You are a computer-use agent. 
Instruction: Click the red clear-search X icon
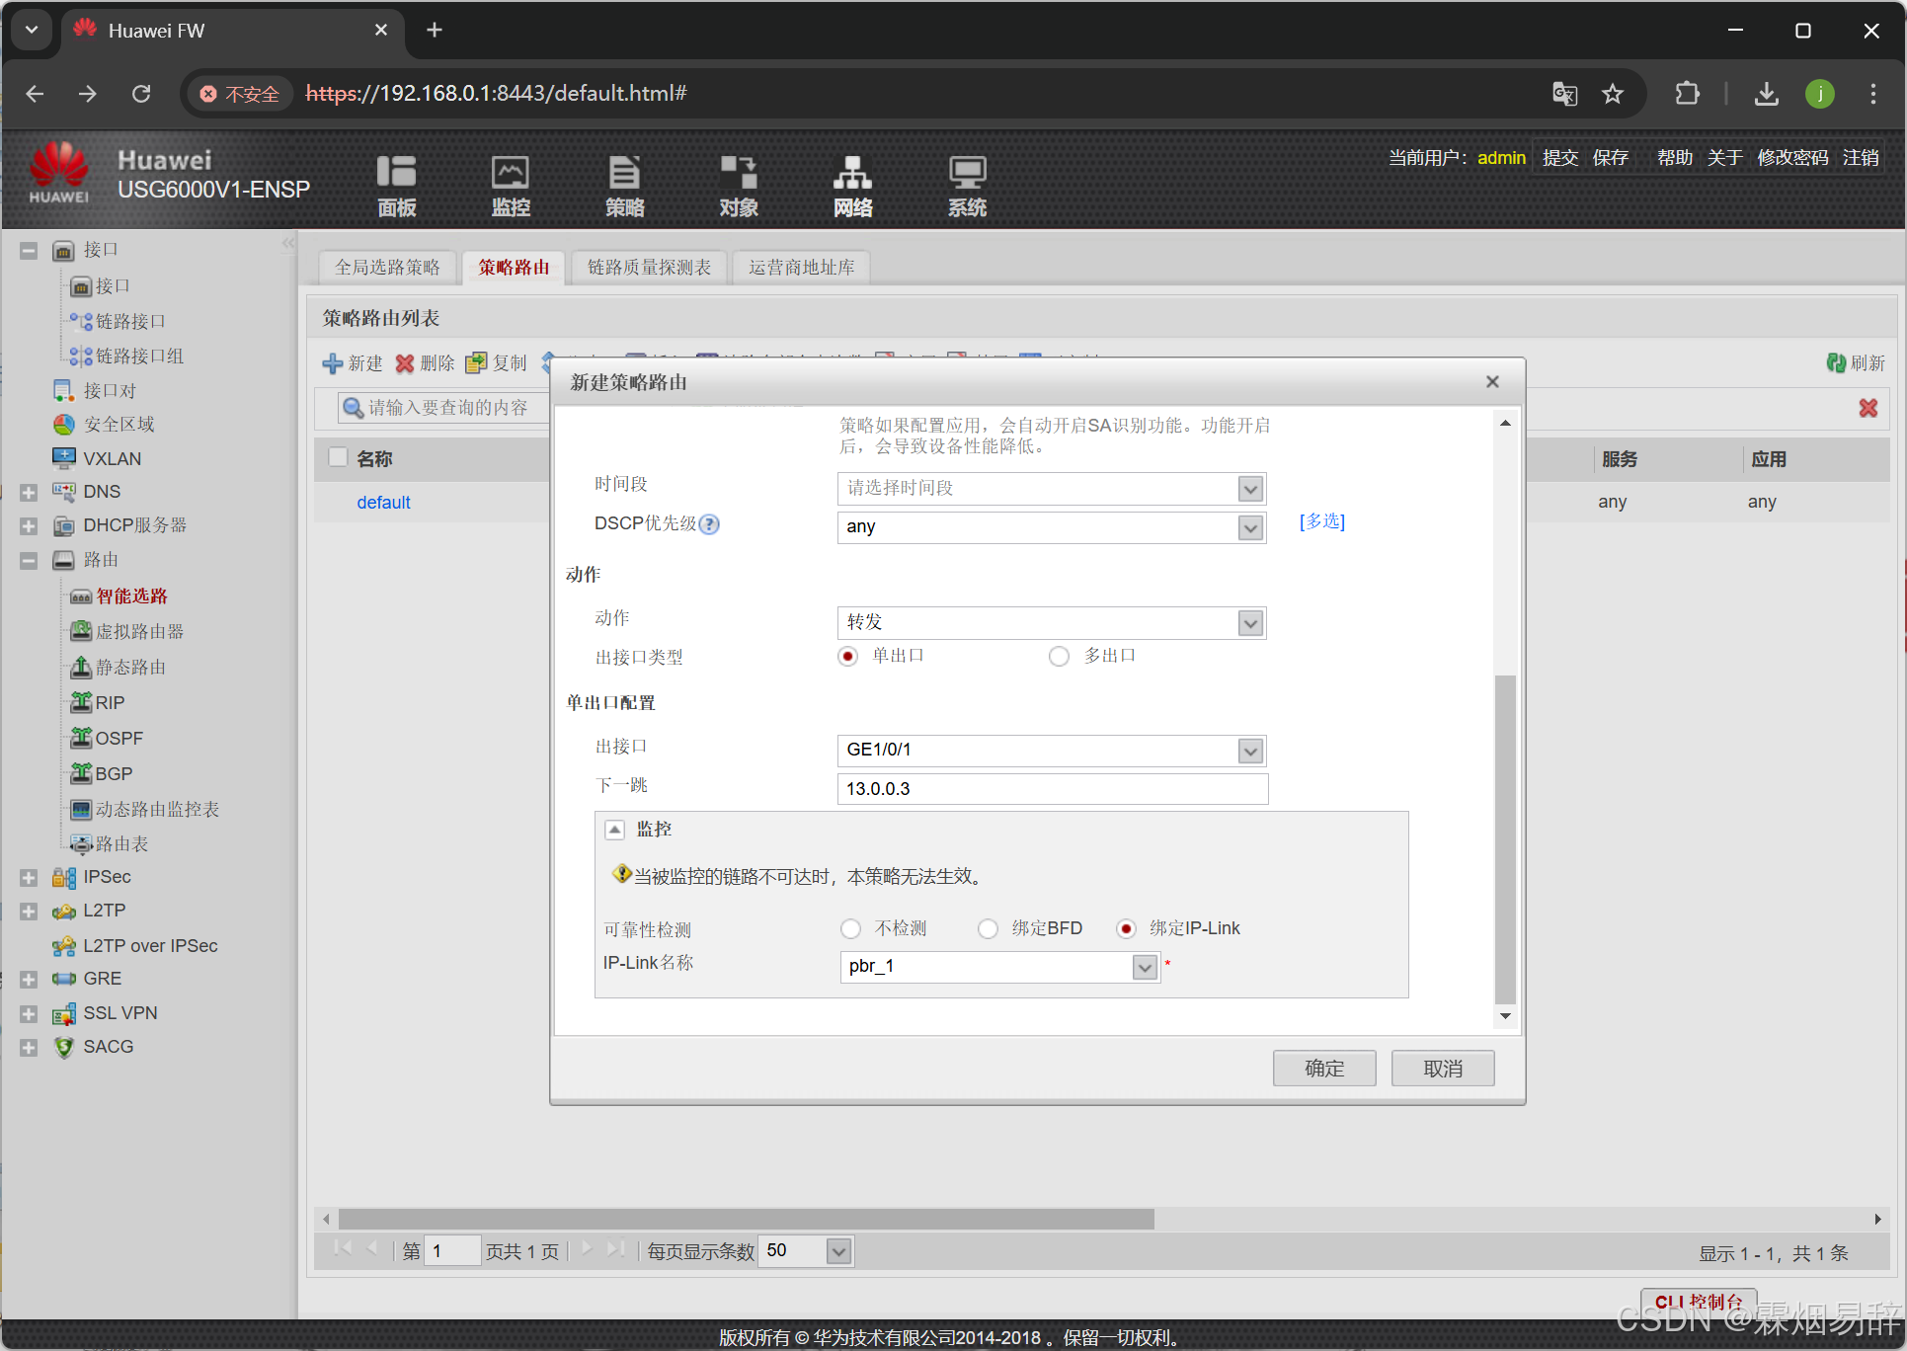(x=1867, y=408)
